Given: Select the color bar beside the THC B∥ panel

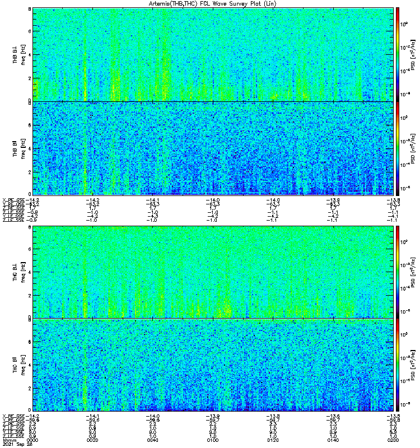Looking at the screenshot, I should tap(398, 365).
